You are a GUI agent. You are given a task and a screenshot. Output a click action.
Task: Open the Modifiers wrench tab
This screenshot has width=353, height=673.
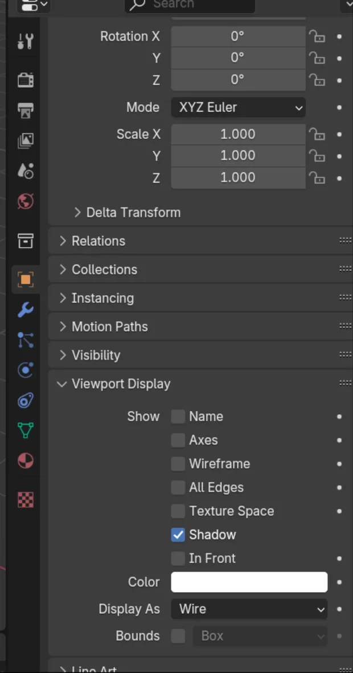[x=25, y=310]
